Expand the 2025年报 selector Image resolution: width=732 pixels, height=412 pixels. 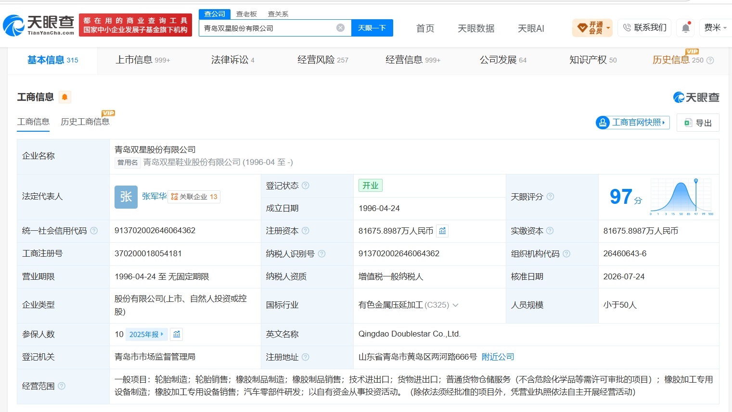click(146, 334)
